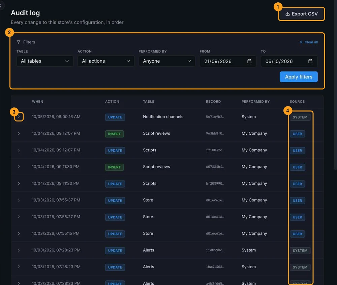Click the From date field 21/09/2026
337x285 pixels.
click(228, 61)
